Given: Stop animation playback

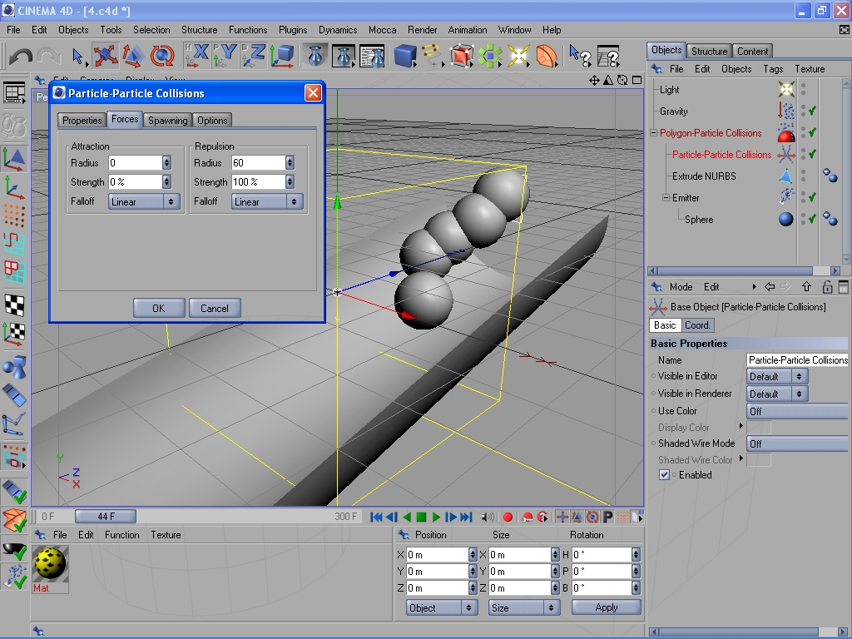Looking at the screenshot, I should point(421,518).
